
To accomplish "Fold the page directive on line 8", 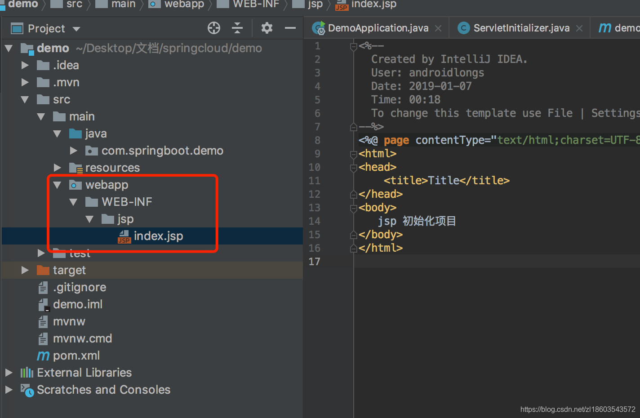I will point(353,140).
